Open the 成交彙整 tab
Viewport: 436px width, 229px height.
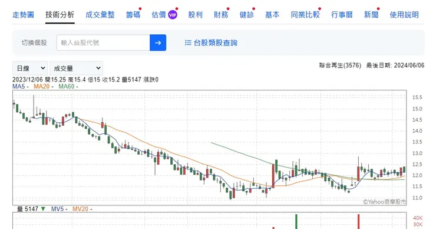(100, 15)
